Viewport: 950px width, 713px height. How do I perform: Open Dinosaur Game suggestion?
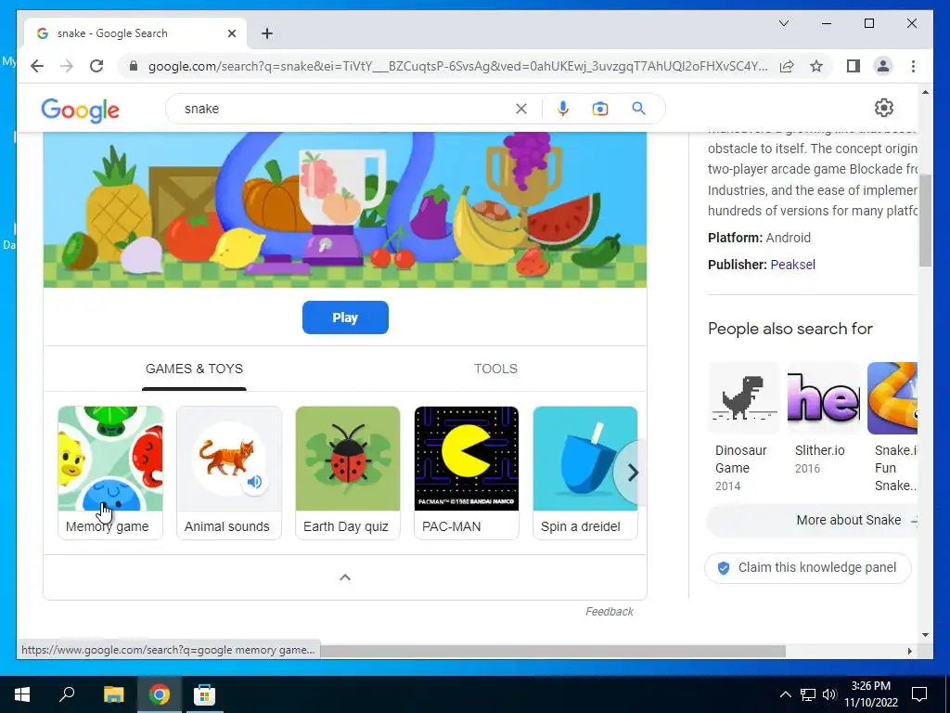coord(743,428)
